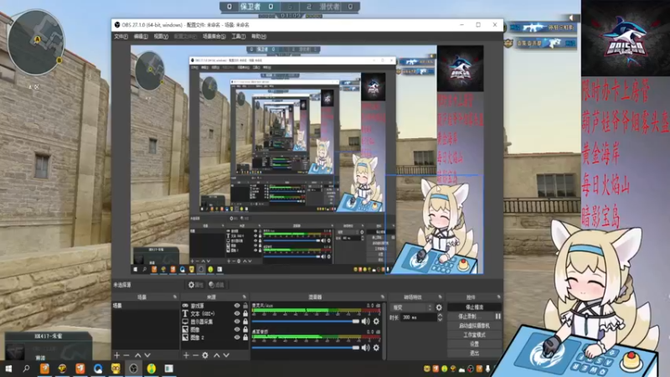Undock the Scene Transitions panel
The height and width of the screenshot is (377, 670).
[441, 297]
